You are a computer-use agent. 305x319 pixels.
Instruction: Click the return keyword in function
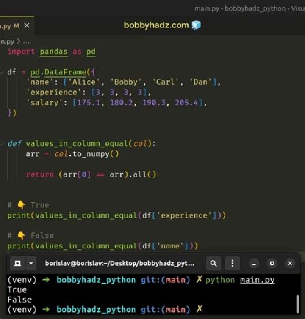tap(40, 174)
